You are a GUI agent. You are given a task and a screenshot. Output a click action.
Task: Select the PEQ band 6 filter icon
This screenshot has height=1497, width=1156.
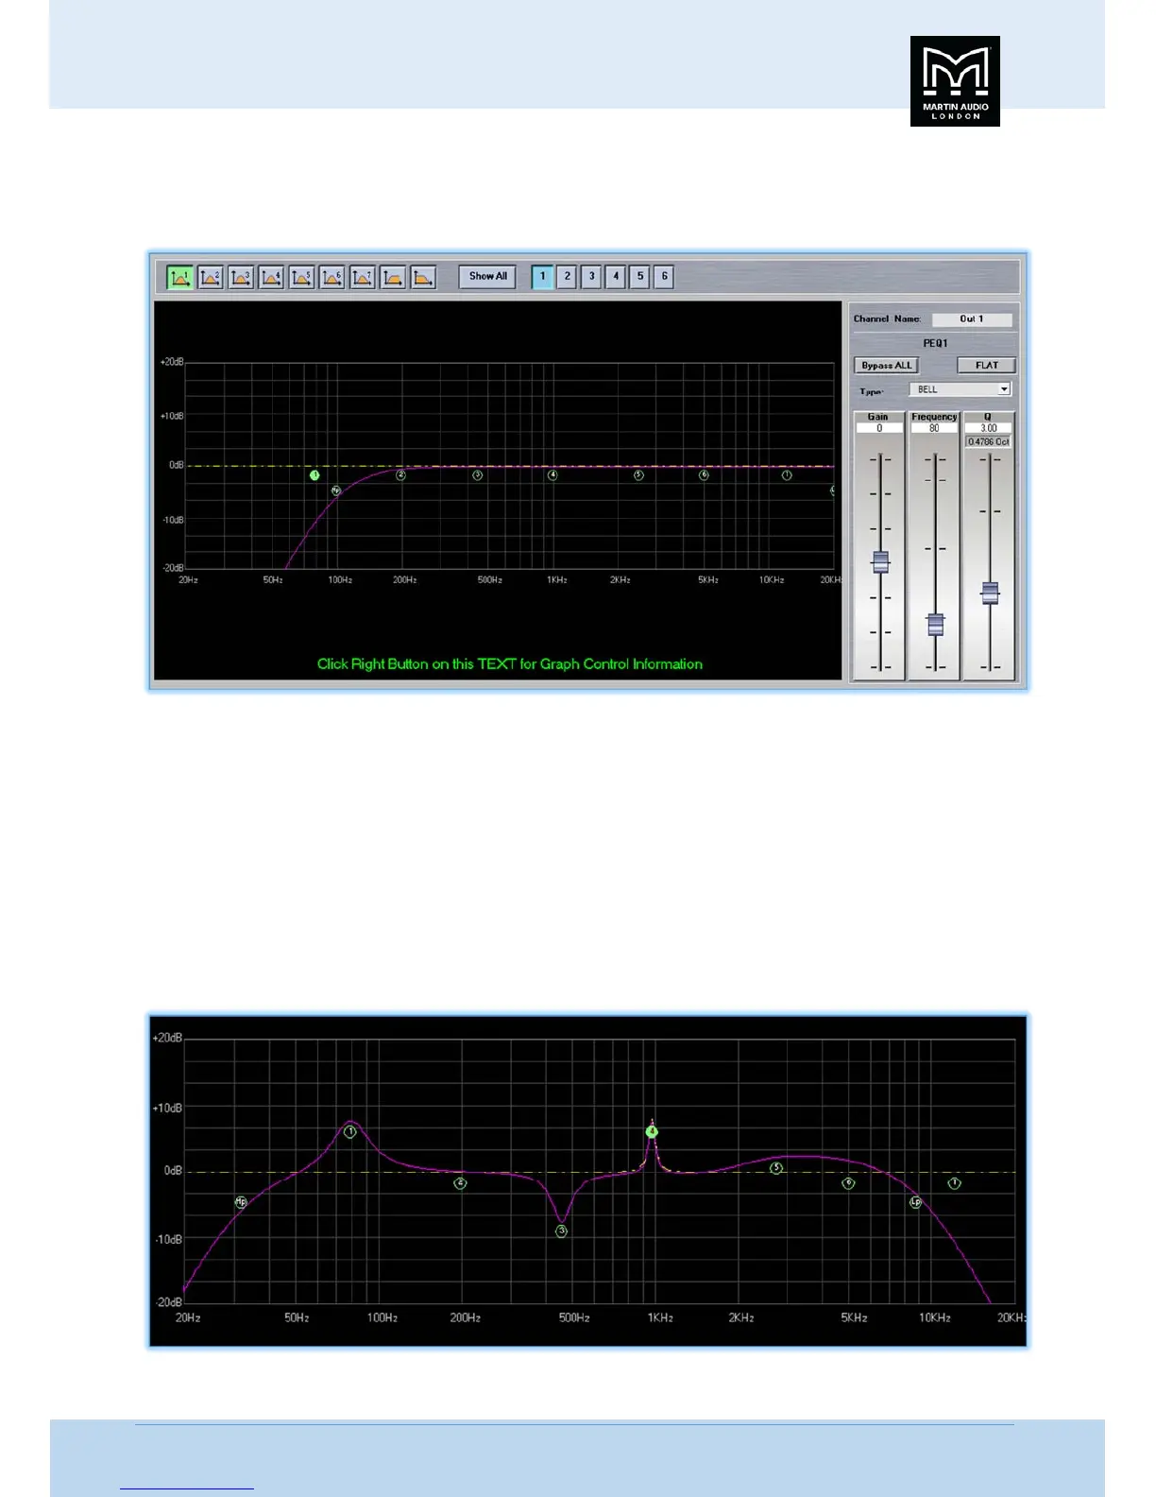(331, 277)
